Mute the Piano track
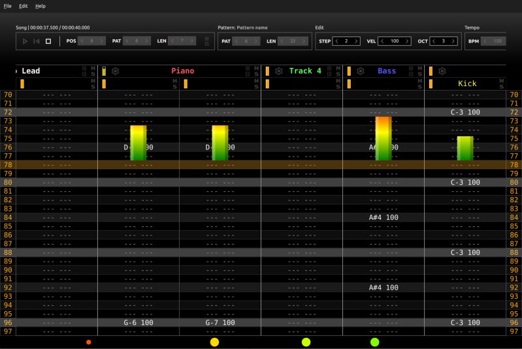The image size is (522, 349). pyautogui.click(x=256, y=68)
